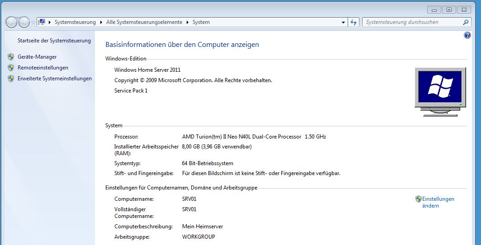Click WORKGROUP value
The height and width of the screenshot is (245, 481).
(x=198, y=237)
